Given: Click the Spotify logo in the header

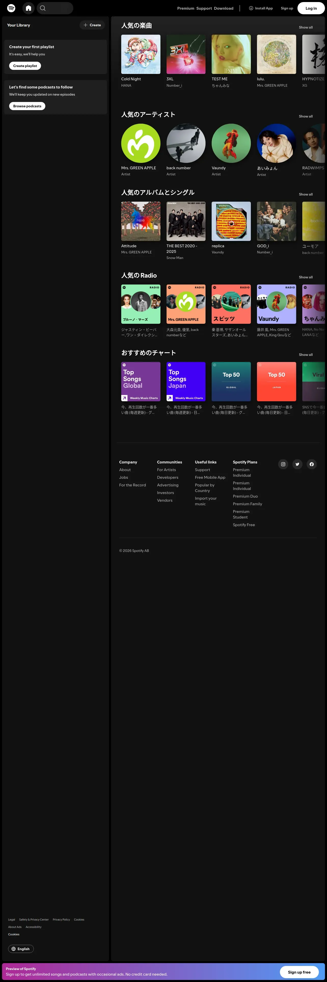Looking at the screenshot, I should click(x=11, y=8).
